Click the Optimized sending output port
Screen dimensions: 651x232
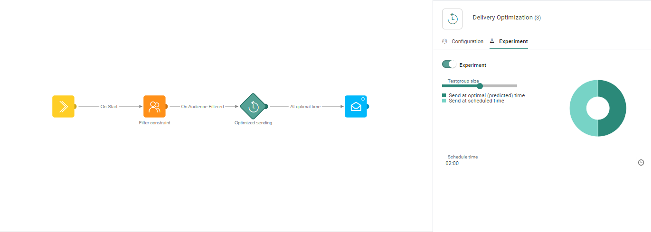coord(266,107)
